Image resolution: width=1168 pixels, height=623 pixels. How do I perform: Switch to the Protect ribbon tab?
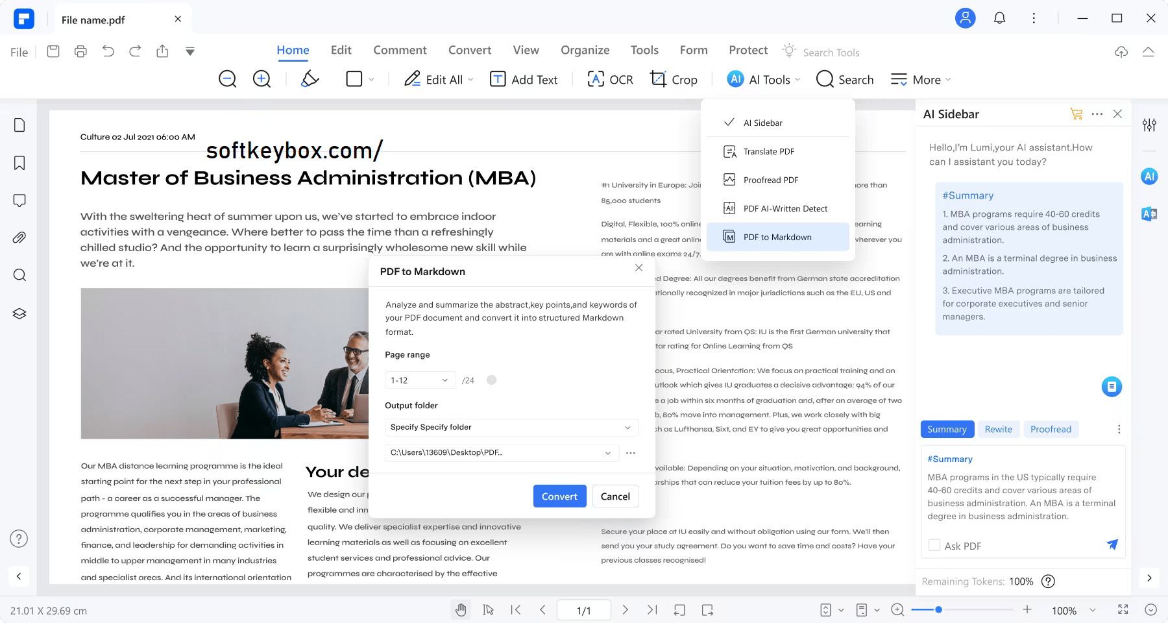[x=747, y=50]
